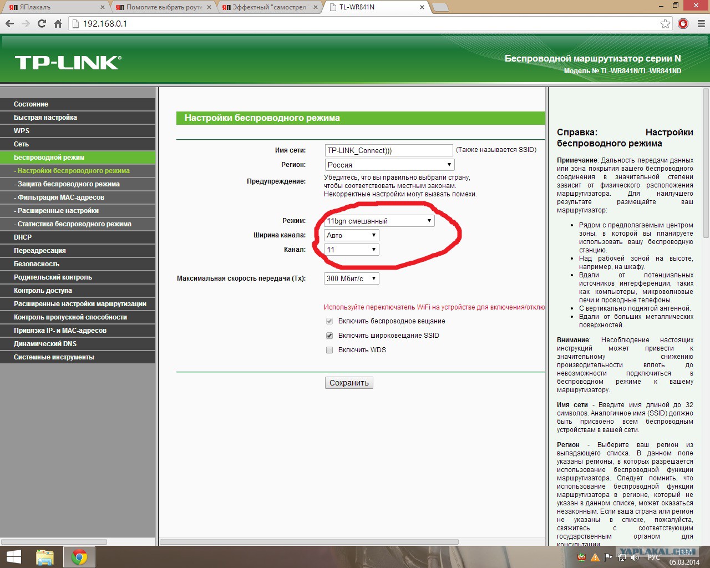Bookmark this page with the star icon
Screen dimensions: 710x568
666,23
